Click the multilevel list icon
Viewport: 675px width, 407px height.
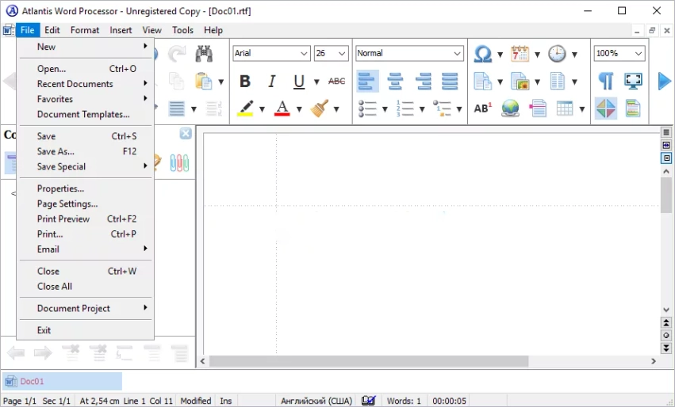pyautogui.click(x=442, y=108)
